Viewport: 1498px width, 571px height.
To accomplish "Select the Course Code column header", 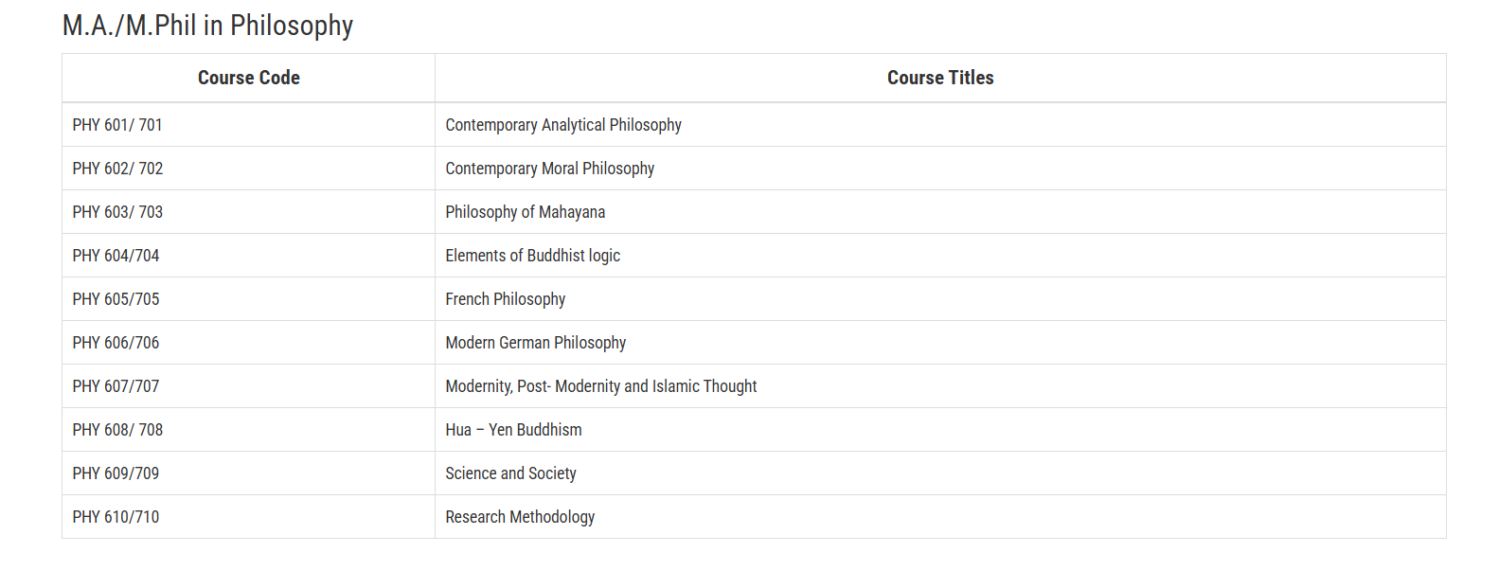I will [x=248, y=78].
